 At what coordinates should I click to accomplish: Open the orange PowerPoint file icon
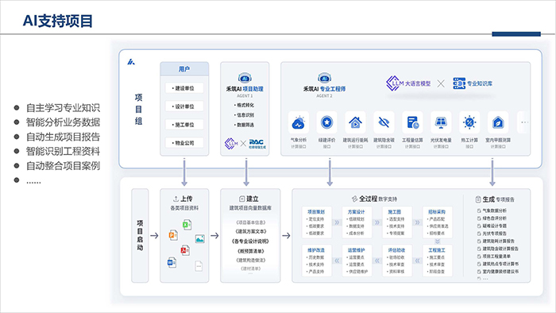173,235
